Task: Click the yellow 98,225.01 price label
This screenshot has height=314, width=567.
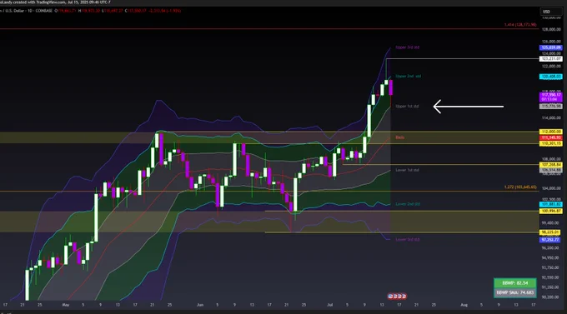Action: point(550,232)
